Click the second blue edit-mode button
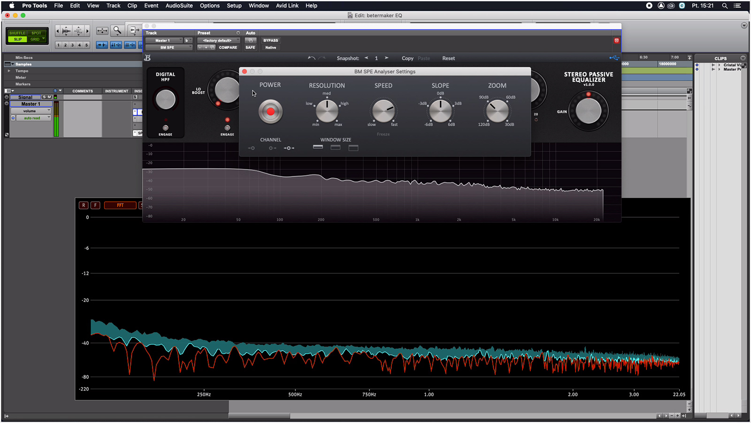The height and width of the screenshot is (423, 751). click(x=116, y=45)
